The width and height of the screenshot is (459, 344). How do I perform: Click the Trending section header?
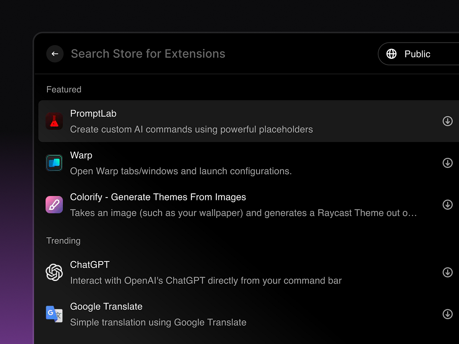coord(63,241)
